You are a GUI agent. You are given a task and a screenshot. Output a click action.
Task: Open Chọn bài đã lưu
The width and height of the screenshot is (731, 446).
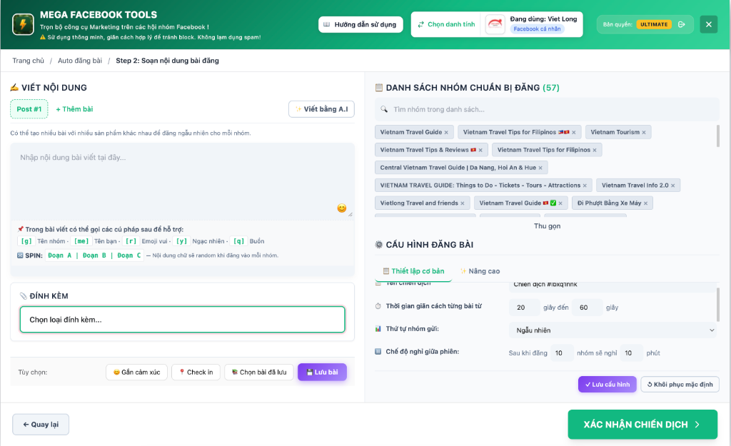tap(258, 372)
